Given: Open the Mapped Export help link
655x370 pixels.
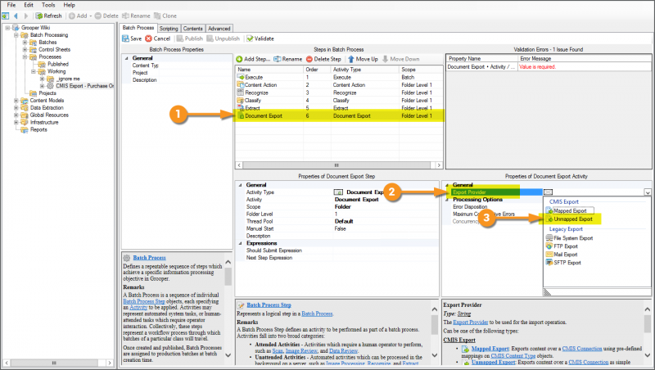Looking at the screenshot, I should pos(490,348).
